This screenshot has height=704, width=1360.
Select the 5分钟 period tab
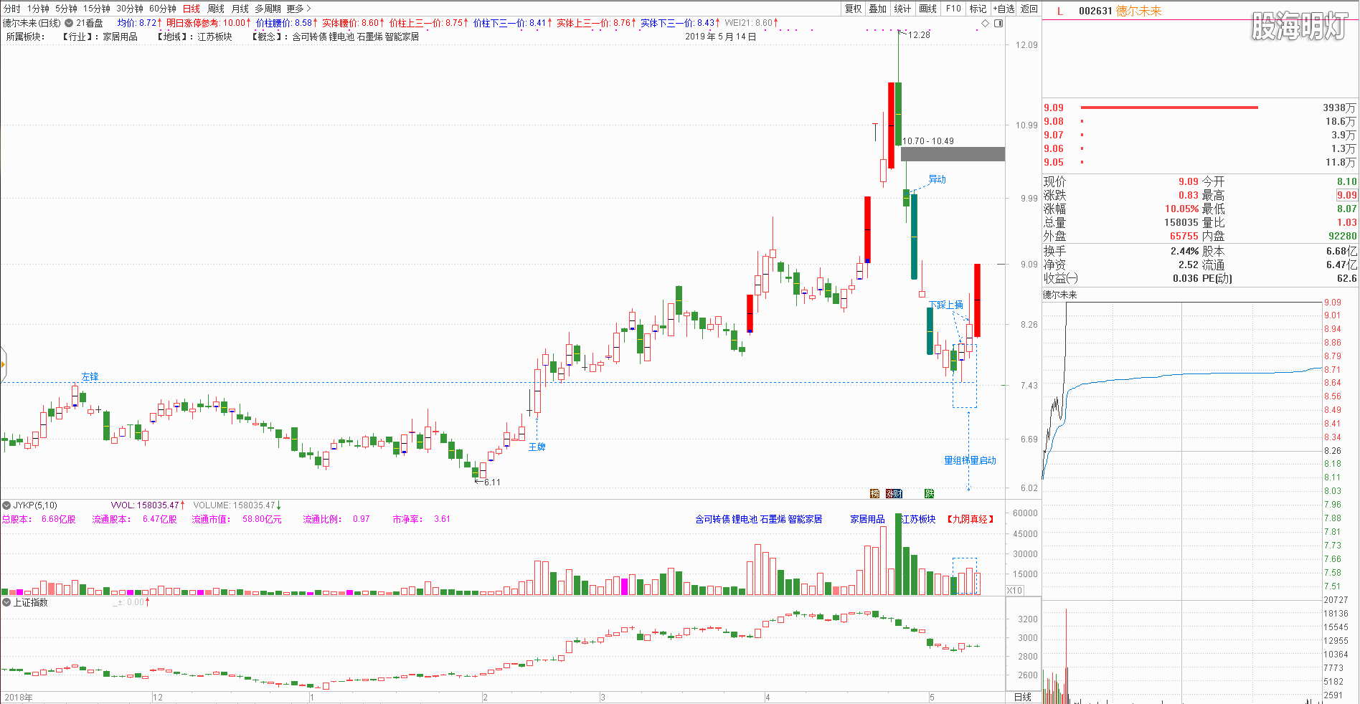[x=66, y=9]
